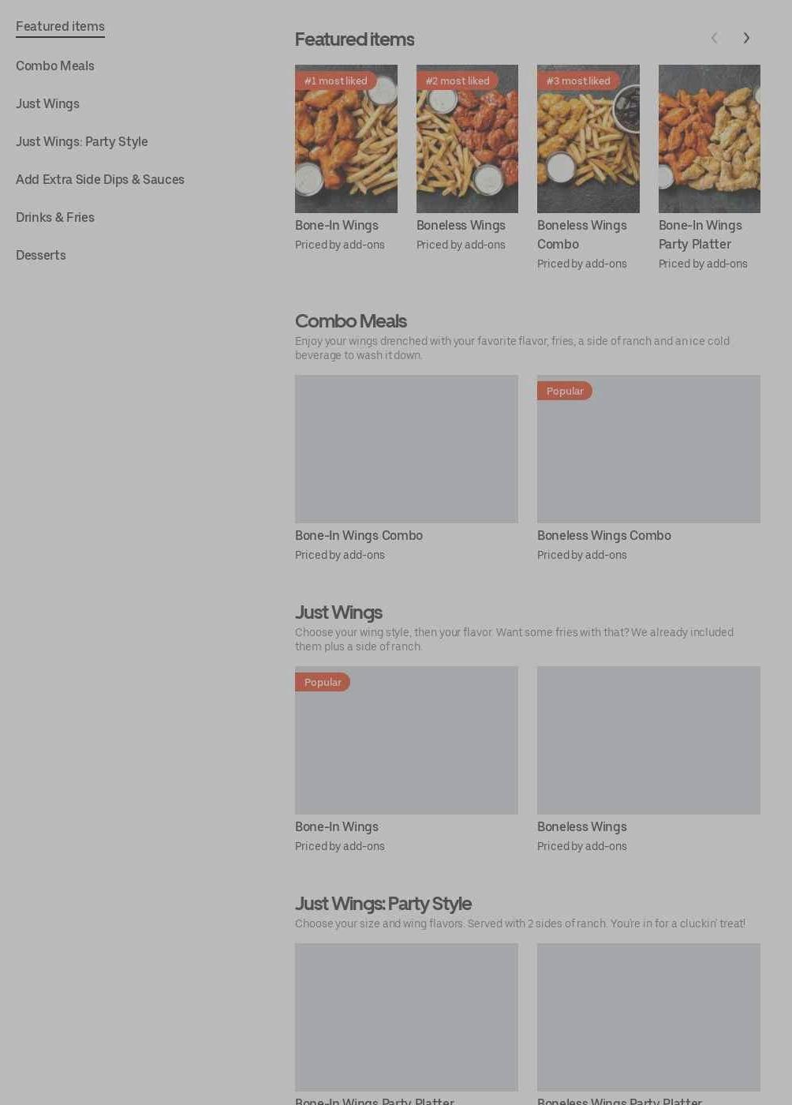Open Add Extra Side Dips & Sauces section
Image resolution: width=792 pixels, height=1105 pixels.
(x=100, y=180)
